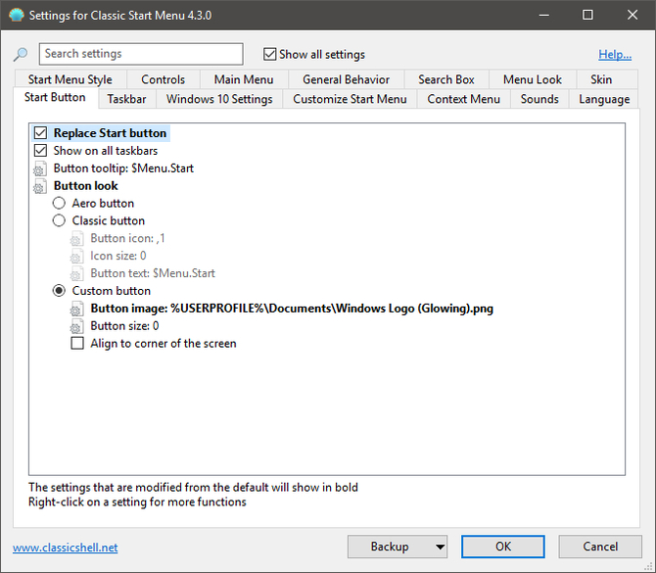Maximize the settings window
This screenshot has height=573, width=656.
point(587,15)
